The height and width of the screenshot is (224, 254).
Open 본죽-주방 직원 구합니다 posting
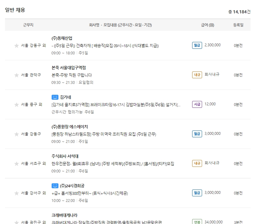point(72,75)
